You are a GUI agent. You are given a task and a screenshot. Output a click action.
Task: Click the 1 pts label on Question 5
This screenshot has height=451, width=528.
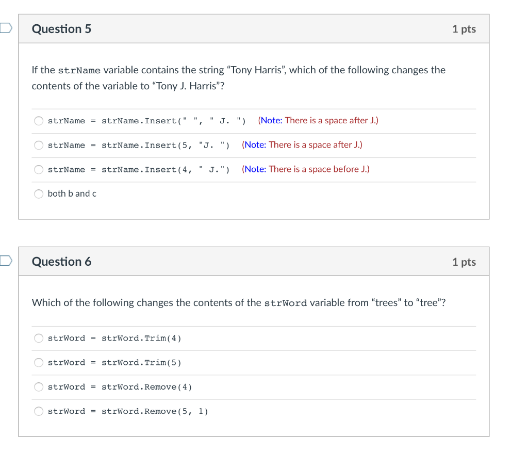click(x=464, y=29)
